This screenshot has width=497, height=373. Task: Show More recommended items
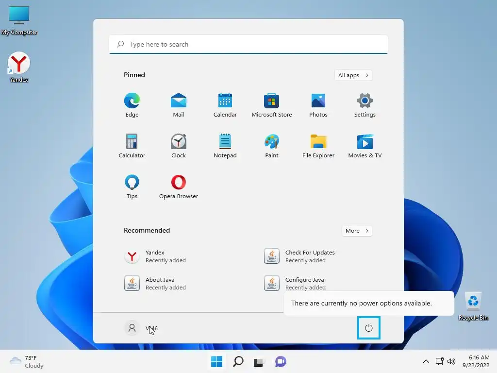coord(357,231)
